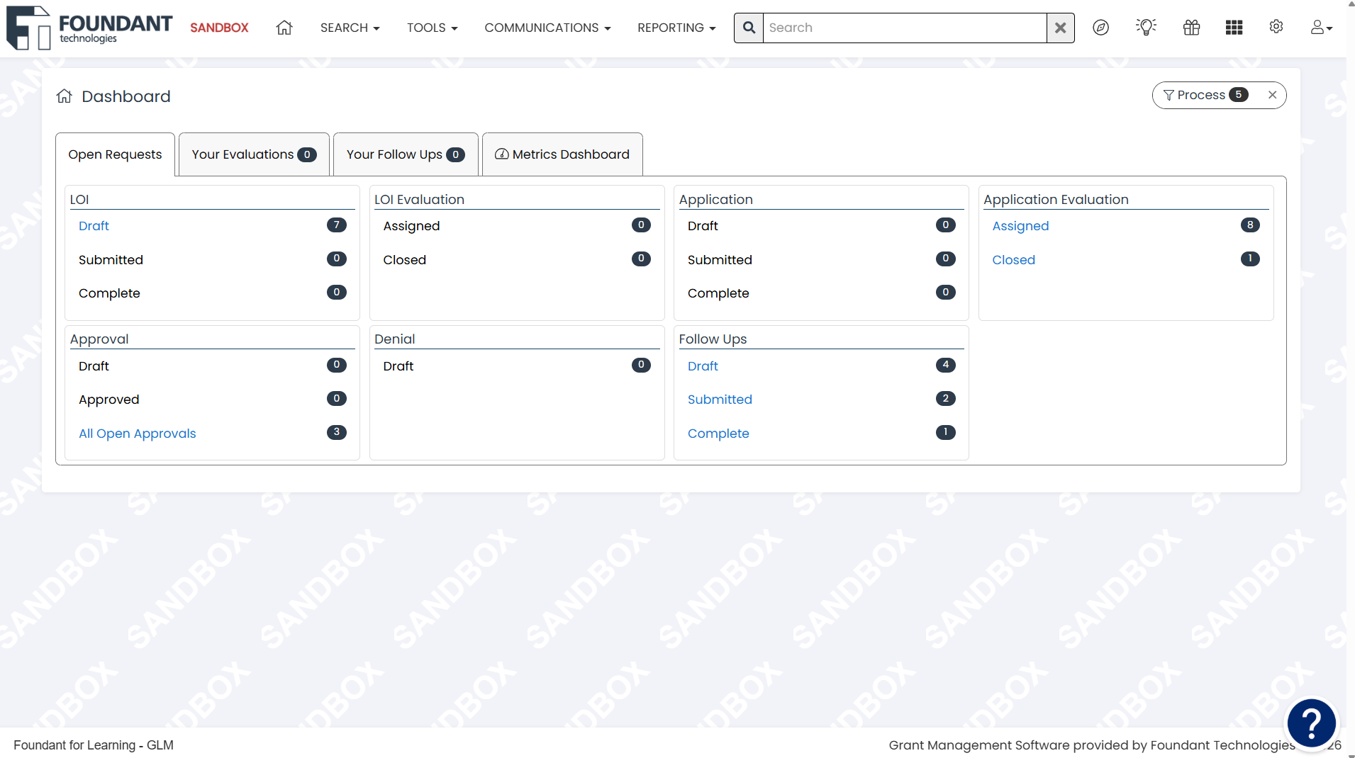Click LOI Evaluation Assigned text
This screenshot has height=758, width=1355.
[411, 226]
